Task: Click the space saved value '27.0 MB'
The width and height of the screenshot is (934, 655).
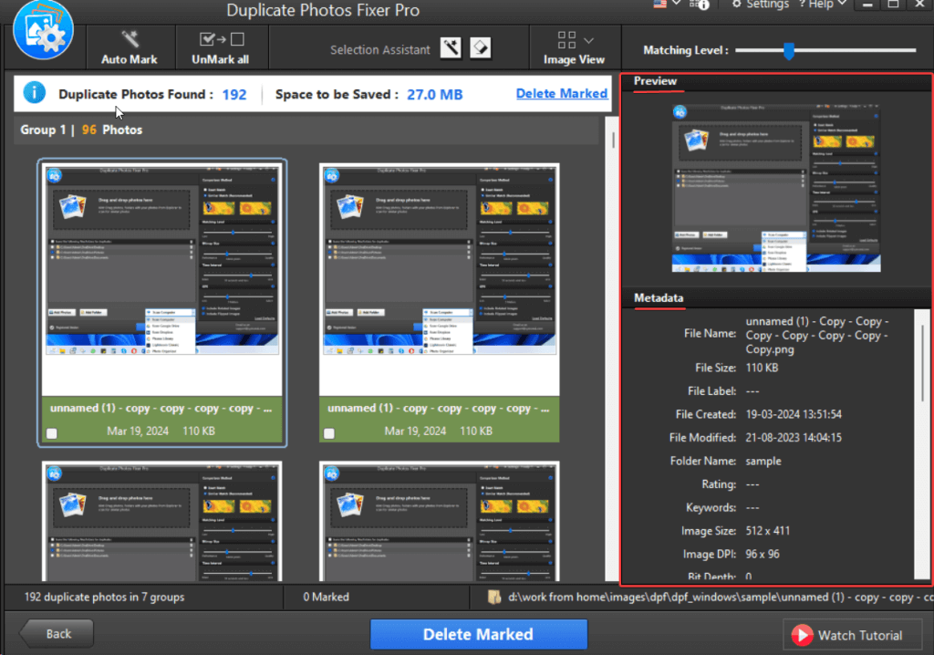Action: pos(435,95)
